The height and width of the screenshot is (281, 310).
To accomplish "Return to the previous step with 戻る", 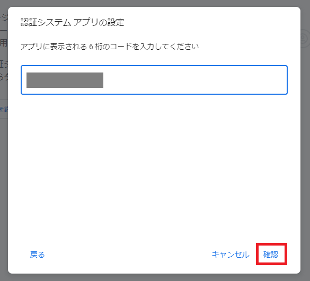I will [37, 255].
